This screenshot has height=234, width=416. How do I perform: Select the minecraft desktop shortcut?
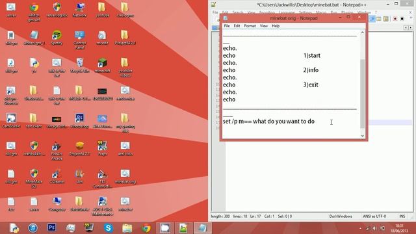(103, 66)
